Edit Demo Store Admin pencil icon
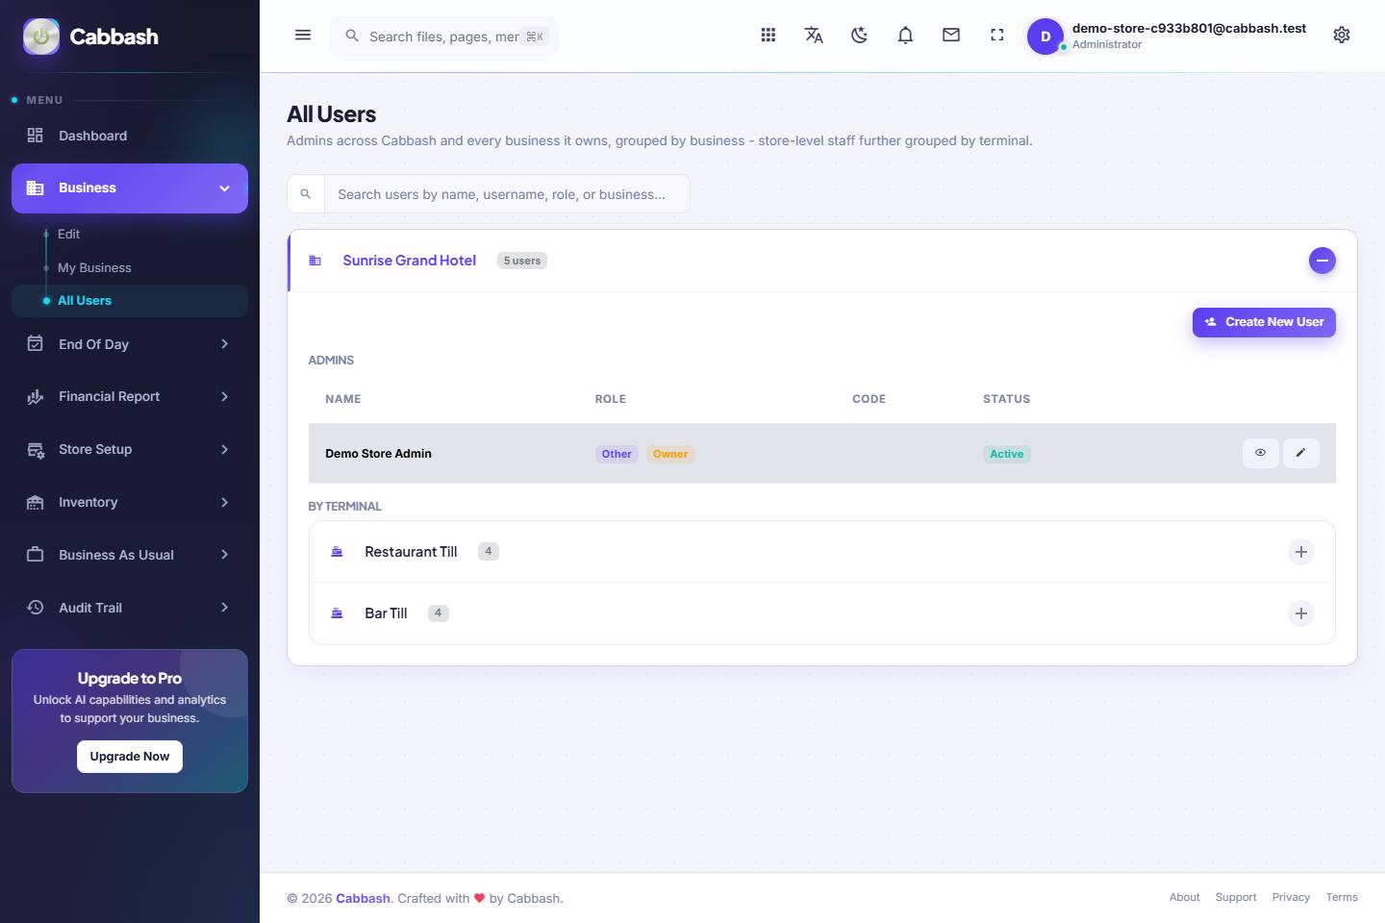Screen dimensions: 1385x923 1300,453
